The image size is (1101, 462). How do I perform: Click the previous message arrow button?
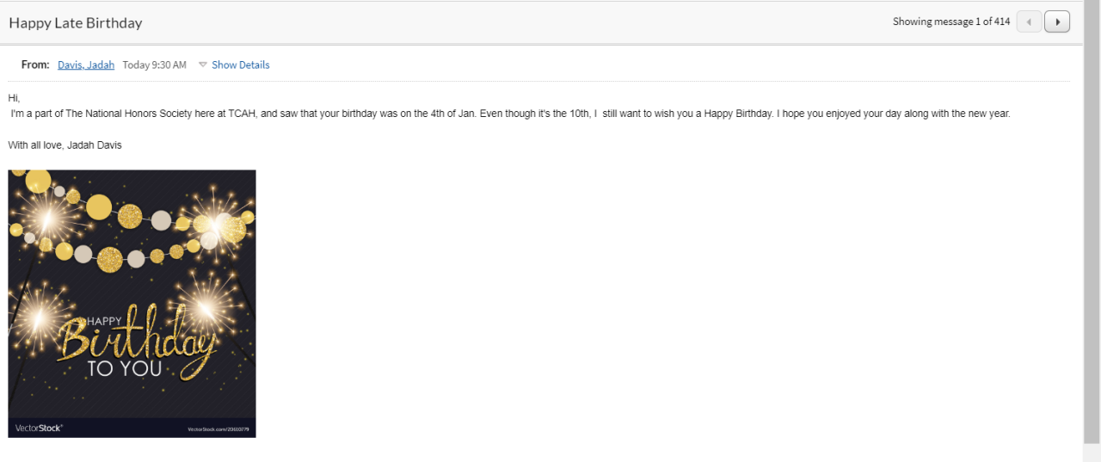tap(1029, 22)
